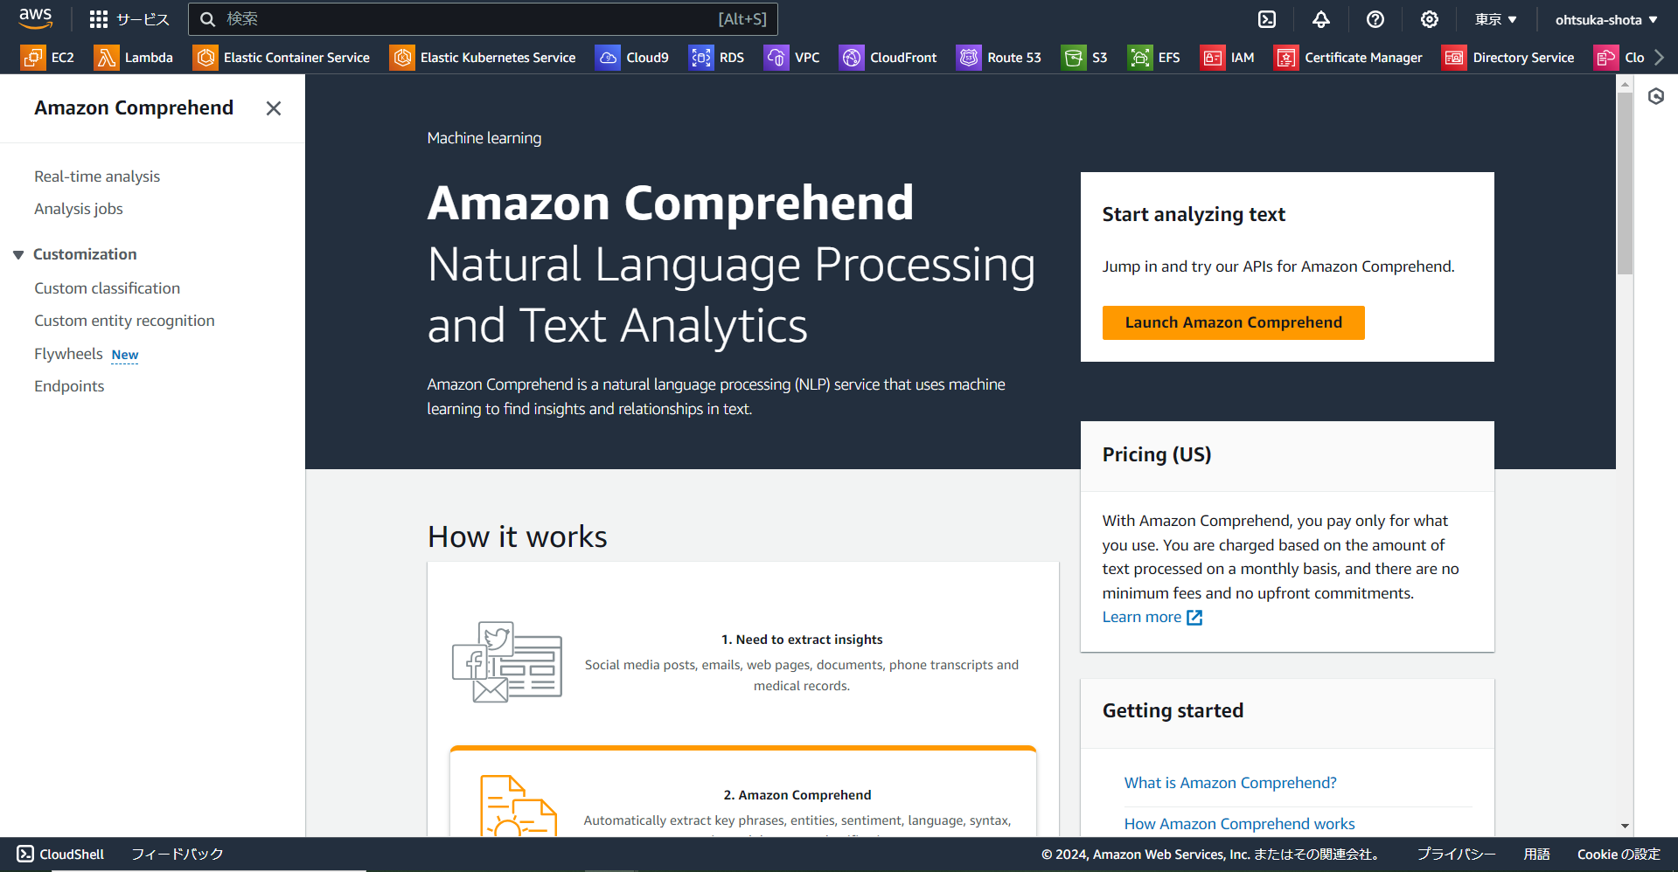Open the EC2 favorite shortcut
This screenshot has width=1678, height=872.
click(x=48, y=58)
